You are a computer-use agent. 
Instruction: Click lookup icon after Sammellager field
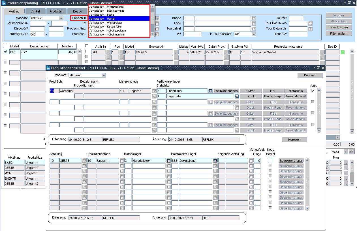(215, 161)
